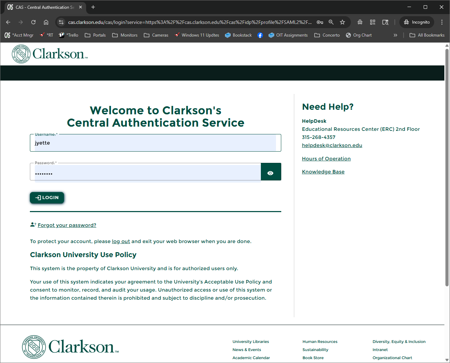Viewport: 450px width, 363px height.
Task: Open Academic Calendar footer link
Action: click(x=251, y=358)
